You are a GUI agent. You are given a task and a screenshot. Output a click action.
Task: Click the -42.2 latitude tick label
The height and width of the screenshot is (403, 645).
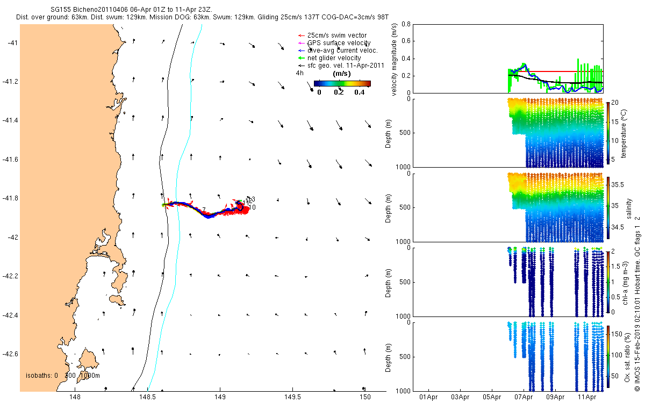[x=11, y=276]
